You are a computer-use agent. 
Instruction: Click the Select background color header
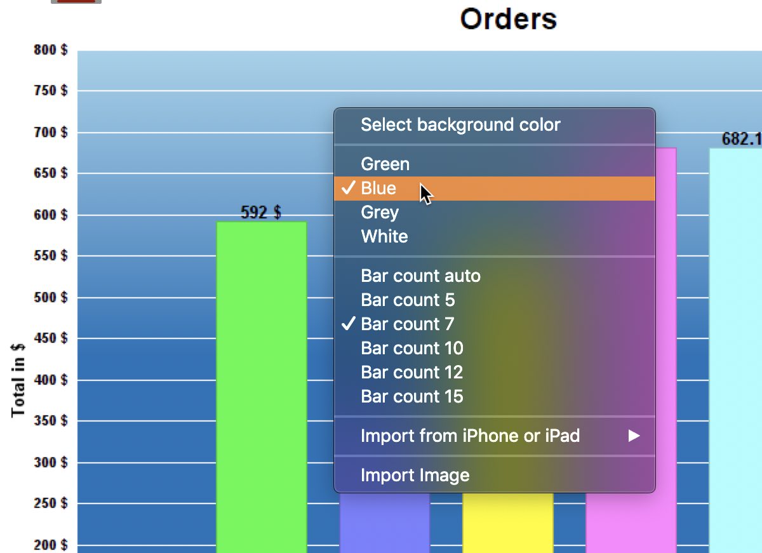(460, 125)
